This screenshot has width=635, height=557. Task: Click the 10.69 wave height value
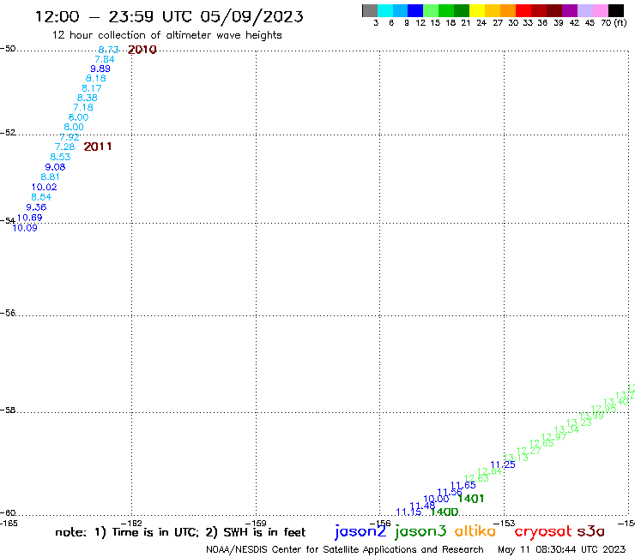[x=29, y=218]
